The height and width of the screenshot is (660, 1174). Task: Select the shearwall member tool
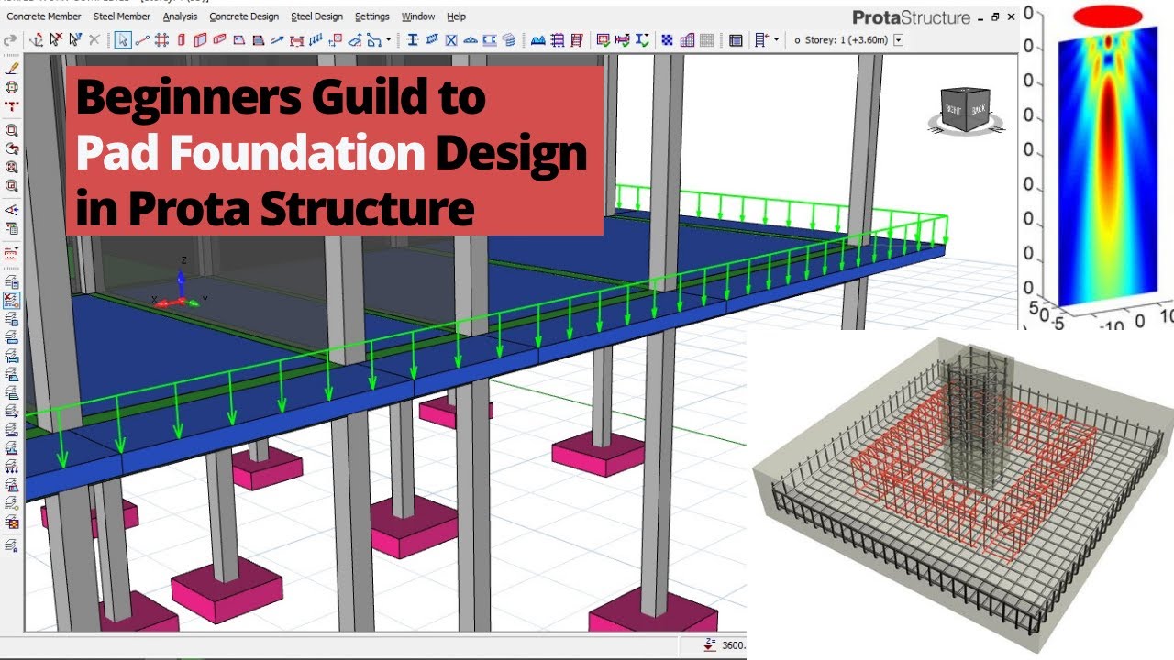tap(200, 39)
